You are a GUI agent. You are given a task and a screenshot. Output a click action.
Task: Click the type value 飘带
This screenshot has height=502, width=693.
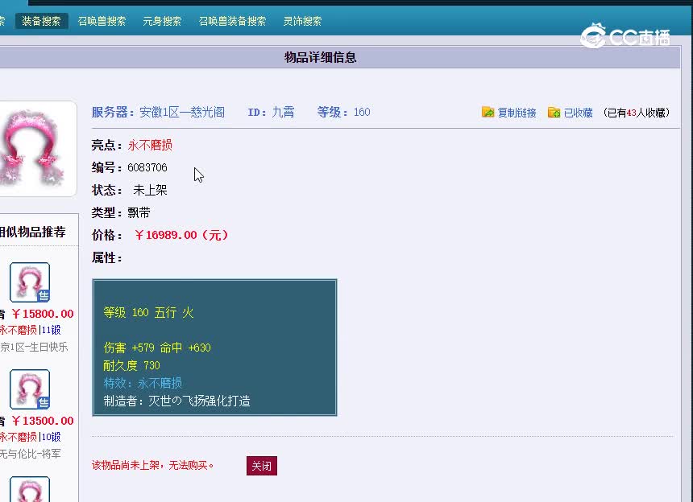pyautogui.click(x=139, y=212)
